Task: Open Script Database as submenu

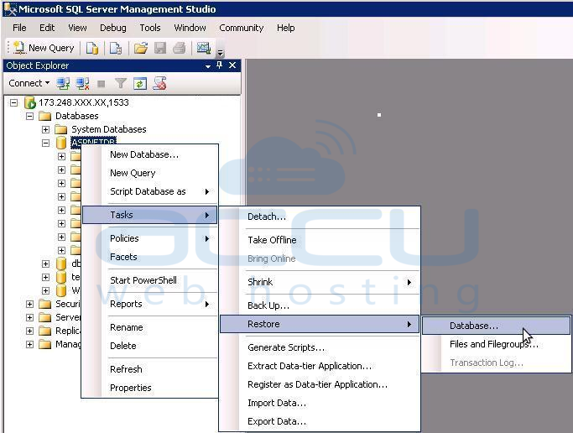Action: click(x=149, y=191)
